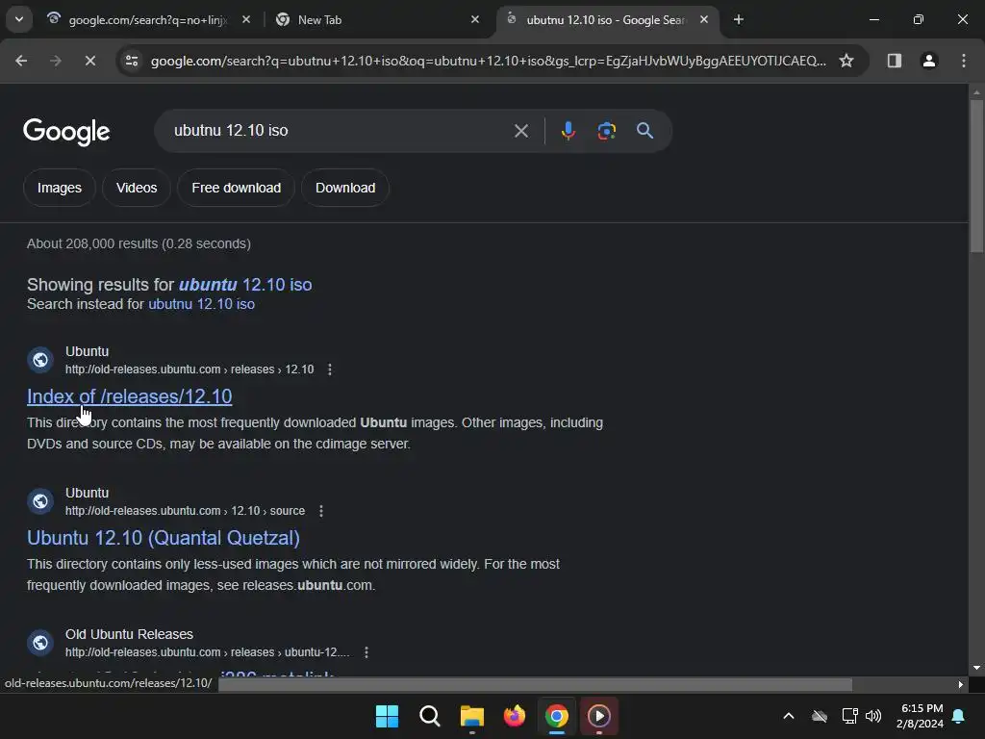This screenshot has height=739, width=985.
Task: Search instead for ubutnu 12.10 iso
Action: pos(202,304)
